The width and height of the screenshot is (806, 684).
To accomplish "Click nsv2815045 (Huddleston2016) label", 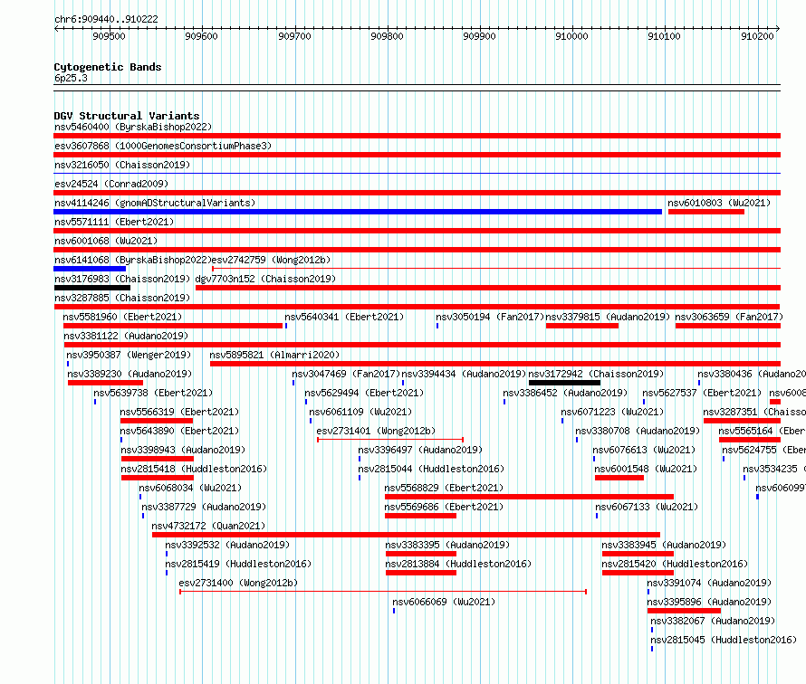I will point(724,640).
